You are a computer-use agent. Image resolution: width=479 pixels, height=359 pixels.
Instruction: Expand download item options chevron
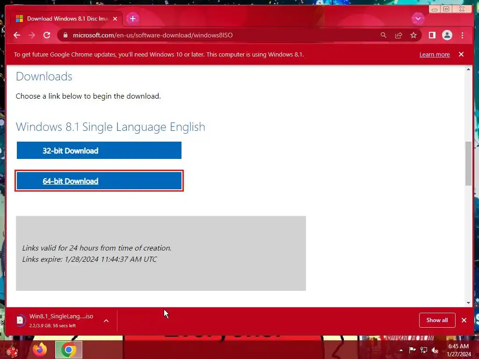(106, 321)
